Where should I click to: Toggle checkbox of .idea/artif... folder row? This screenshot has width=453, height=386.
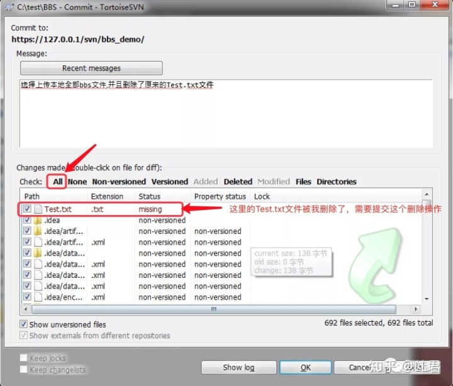[x=27, y=231]
